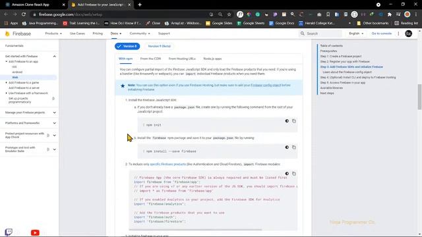Click the code block horizontal scrollbar
Image resolution: width=422 pixels, height=237 pixels.
[x=195, y=230]
